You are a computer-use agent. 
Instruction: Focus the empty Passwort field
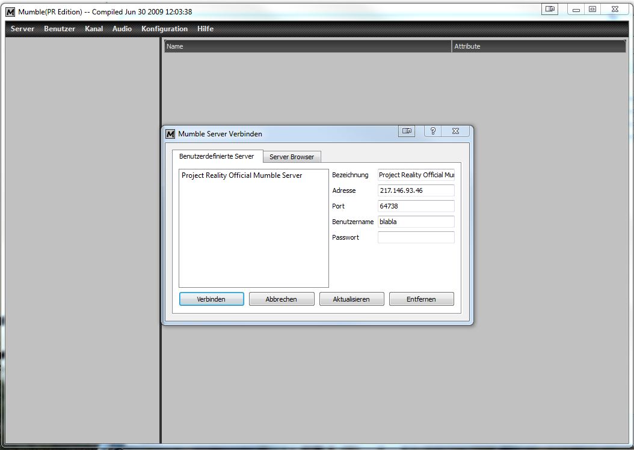(416, 237)
